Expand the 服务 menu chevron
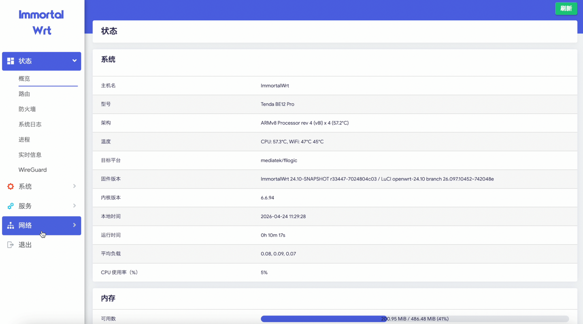Viewport: 583px width, 324px height. 74,205
